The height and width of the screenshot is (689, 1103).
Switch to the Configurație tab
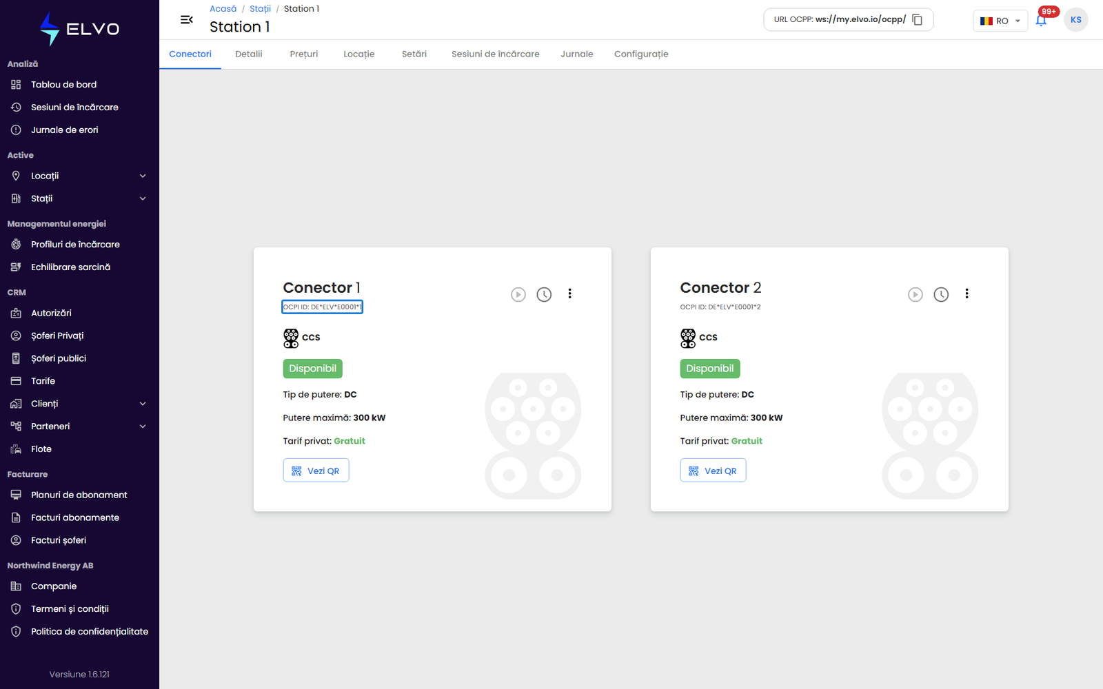(641, 54)
